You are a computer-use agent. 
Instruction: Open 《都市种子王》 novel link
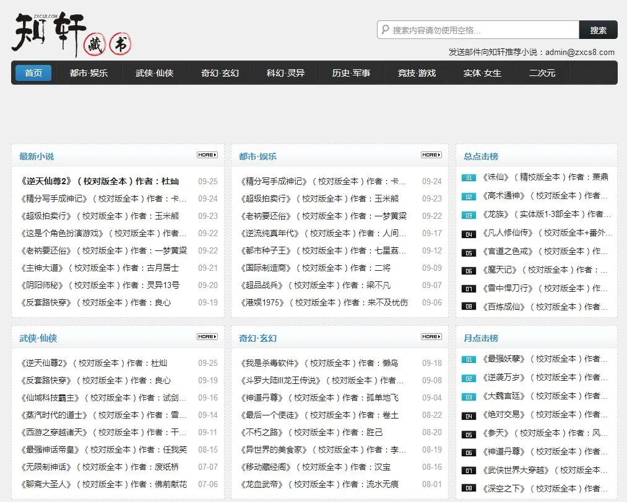tap(322, 251)
